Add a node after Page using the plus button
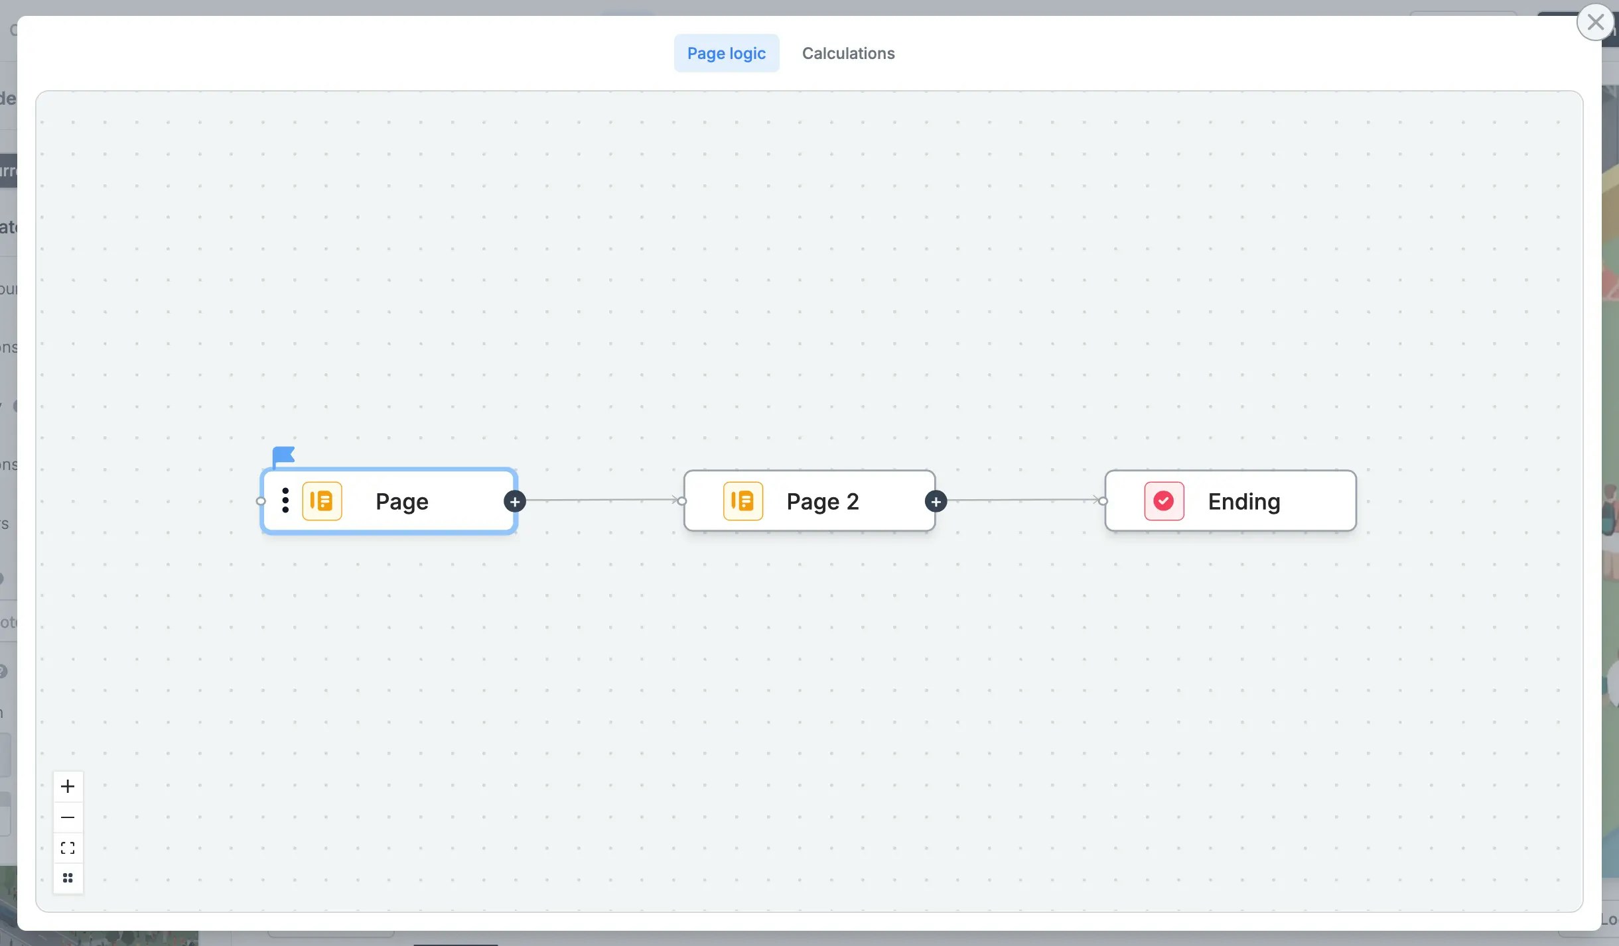The image size is (1619, 946). click(x=515, y=501)
